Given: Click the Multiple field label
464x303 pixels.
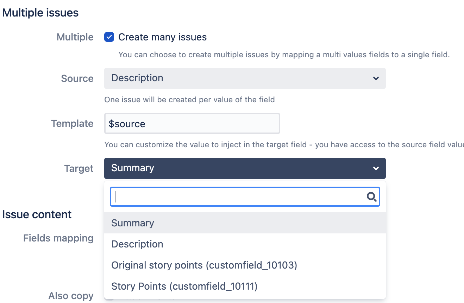Looking at the screenshot, I should point(75,37).
